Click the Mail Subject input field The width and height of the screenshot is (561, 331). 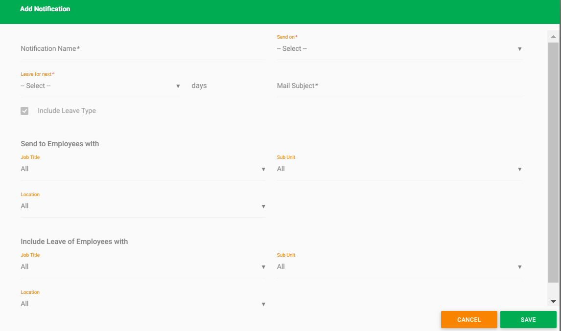tap(399, 86)
